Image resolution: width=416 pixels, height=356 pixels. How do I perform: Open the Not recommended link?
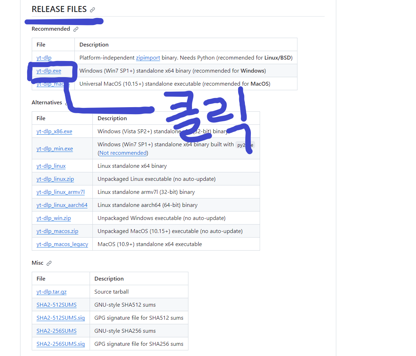pyautogui.click(x=123, y=153)
